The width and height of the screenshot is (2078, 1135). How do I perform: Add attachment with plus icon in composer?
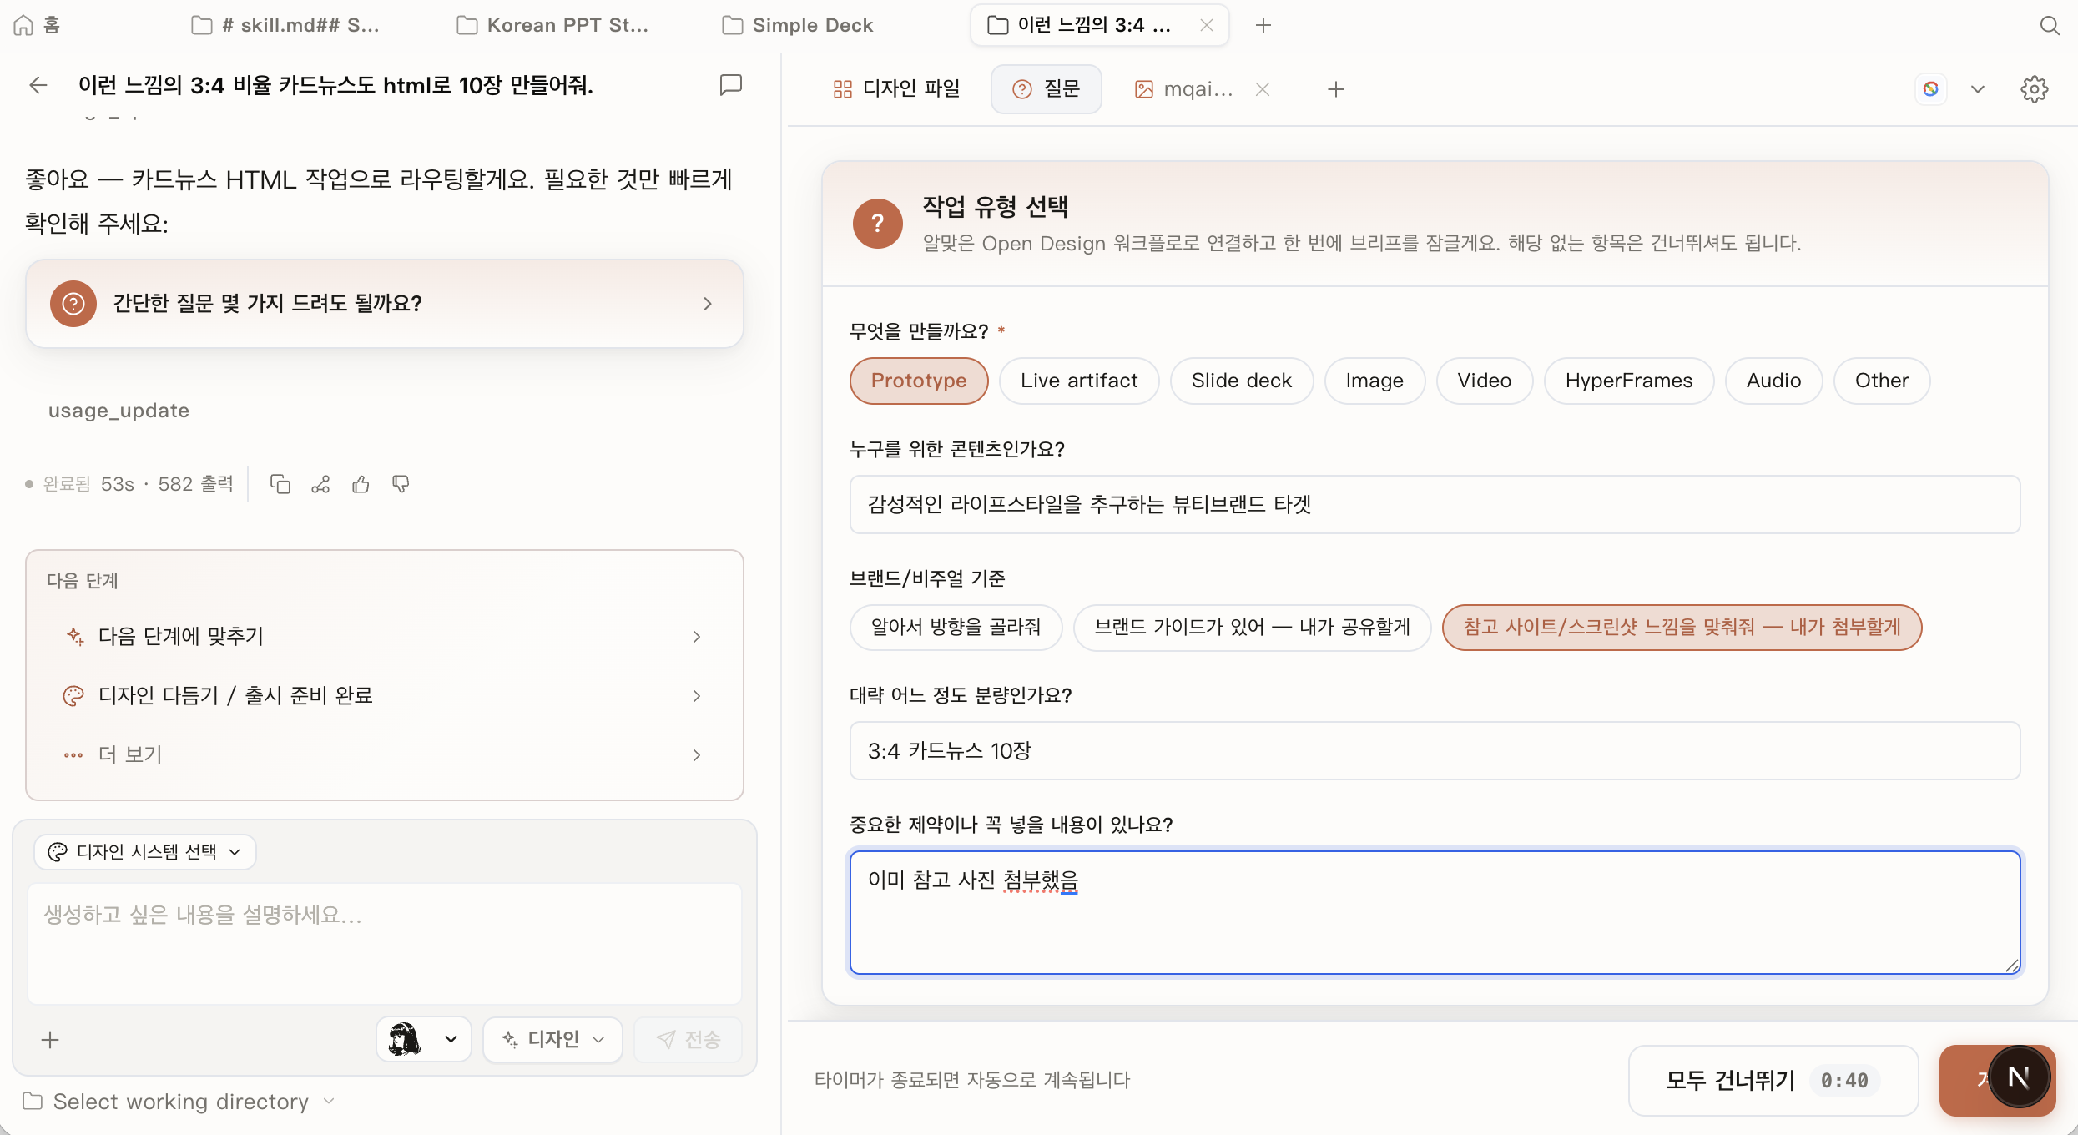click(50, 1039)
